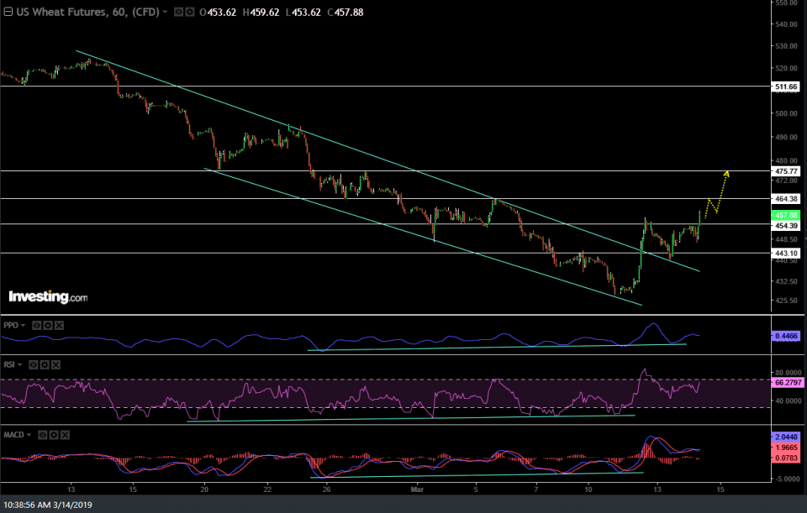Open MACD indicator settings gear
Screen dimensions: 807x513
(x=54, y=435)
